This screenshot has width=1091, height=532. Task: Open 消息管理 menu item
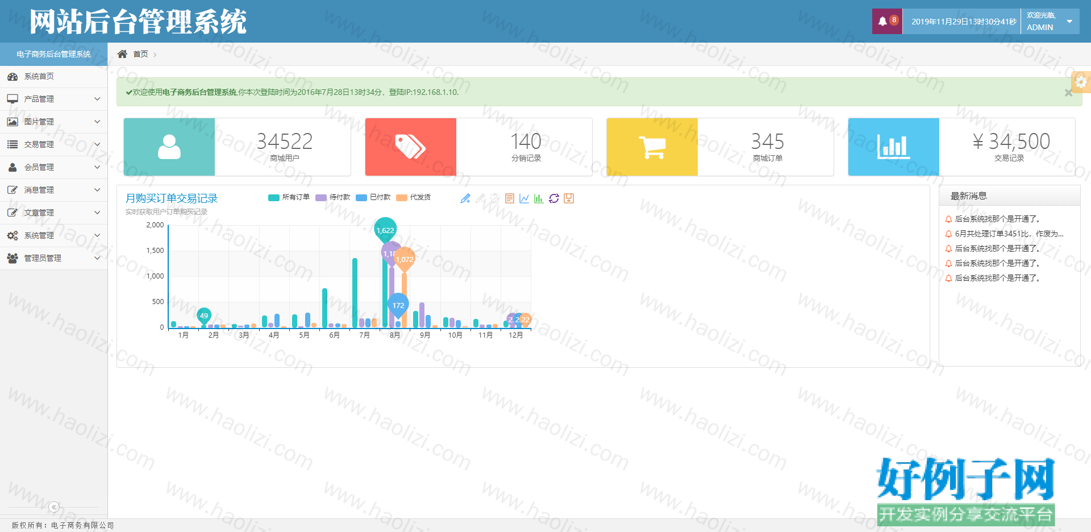point(53,190)
